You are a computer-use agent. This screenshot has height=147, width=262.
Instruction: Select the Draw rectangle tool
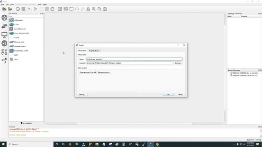(71, 9)
